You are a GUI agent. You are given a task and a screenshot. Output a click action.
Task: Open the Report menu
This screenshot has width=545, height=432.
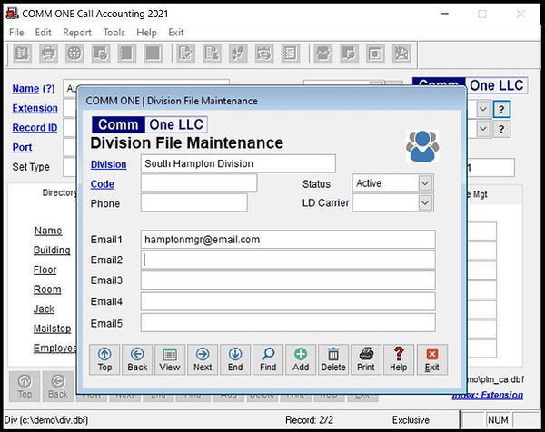77,33
